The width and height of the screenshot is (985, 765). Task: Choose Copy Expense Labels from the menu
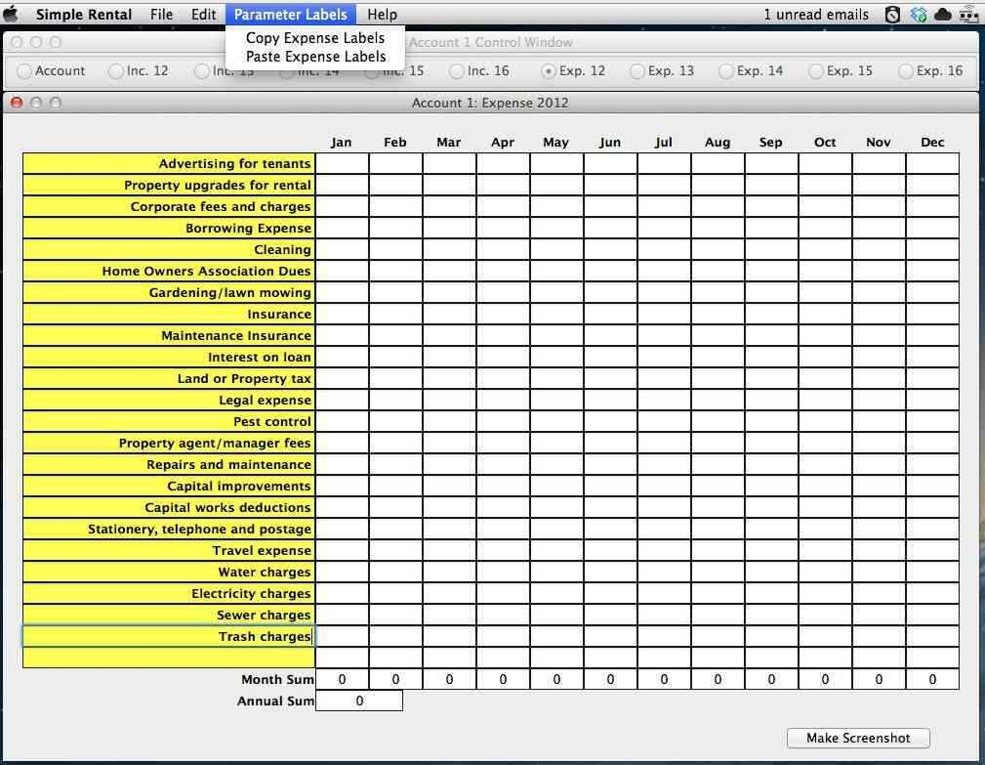(314, 38)
